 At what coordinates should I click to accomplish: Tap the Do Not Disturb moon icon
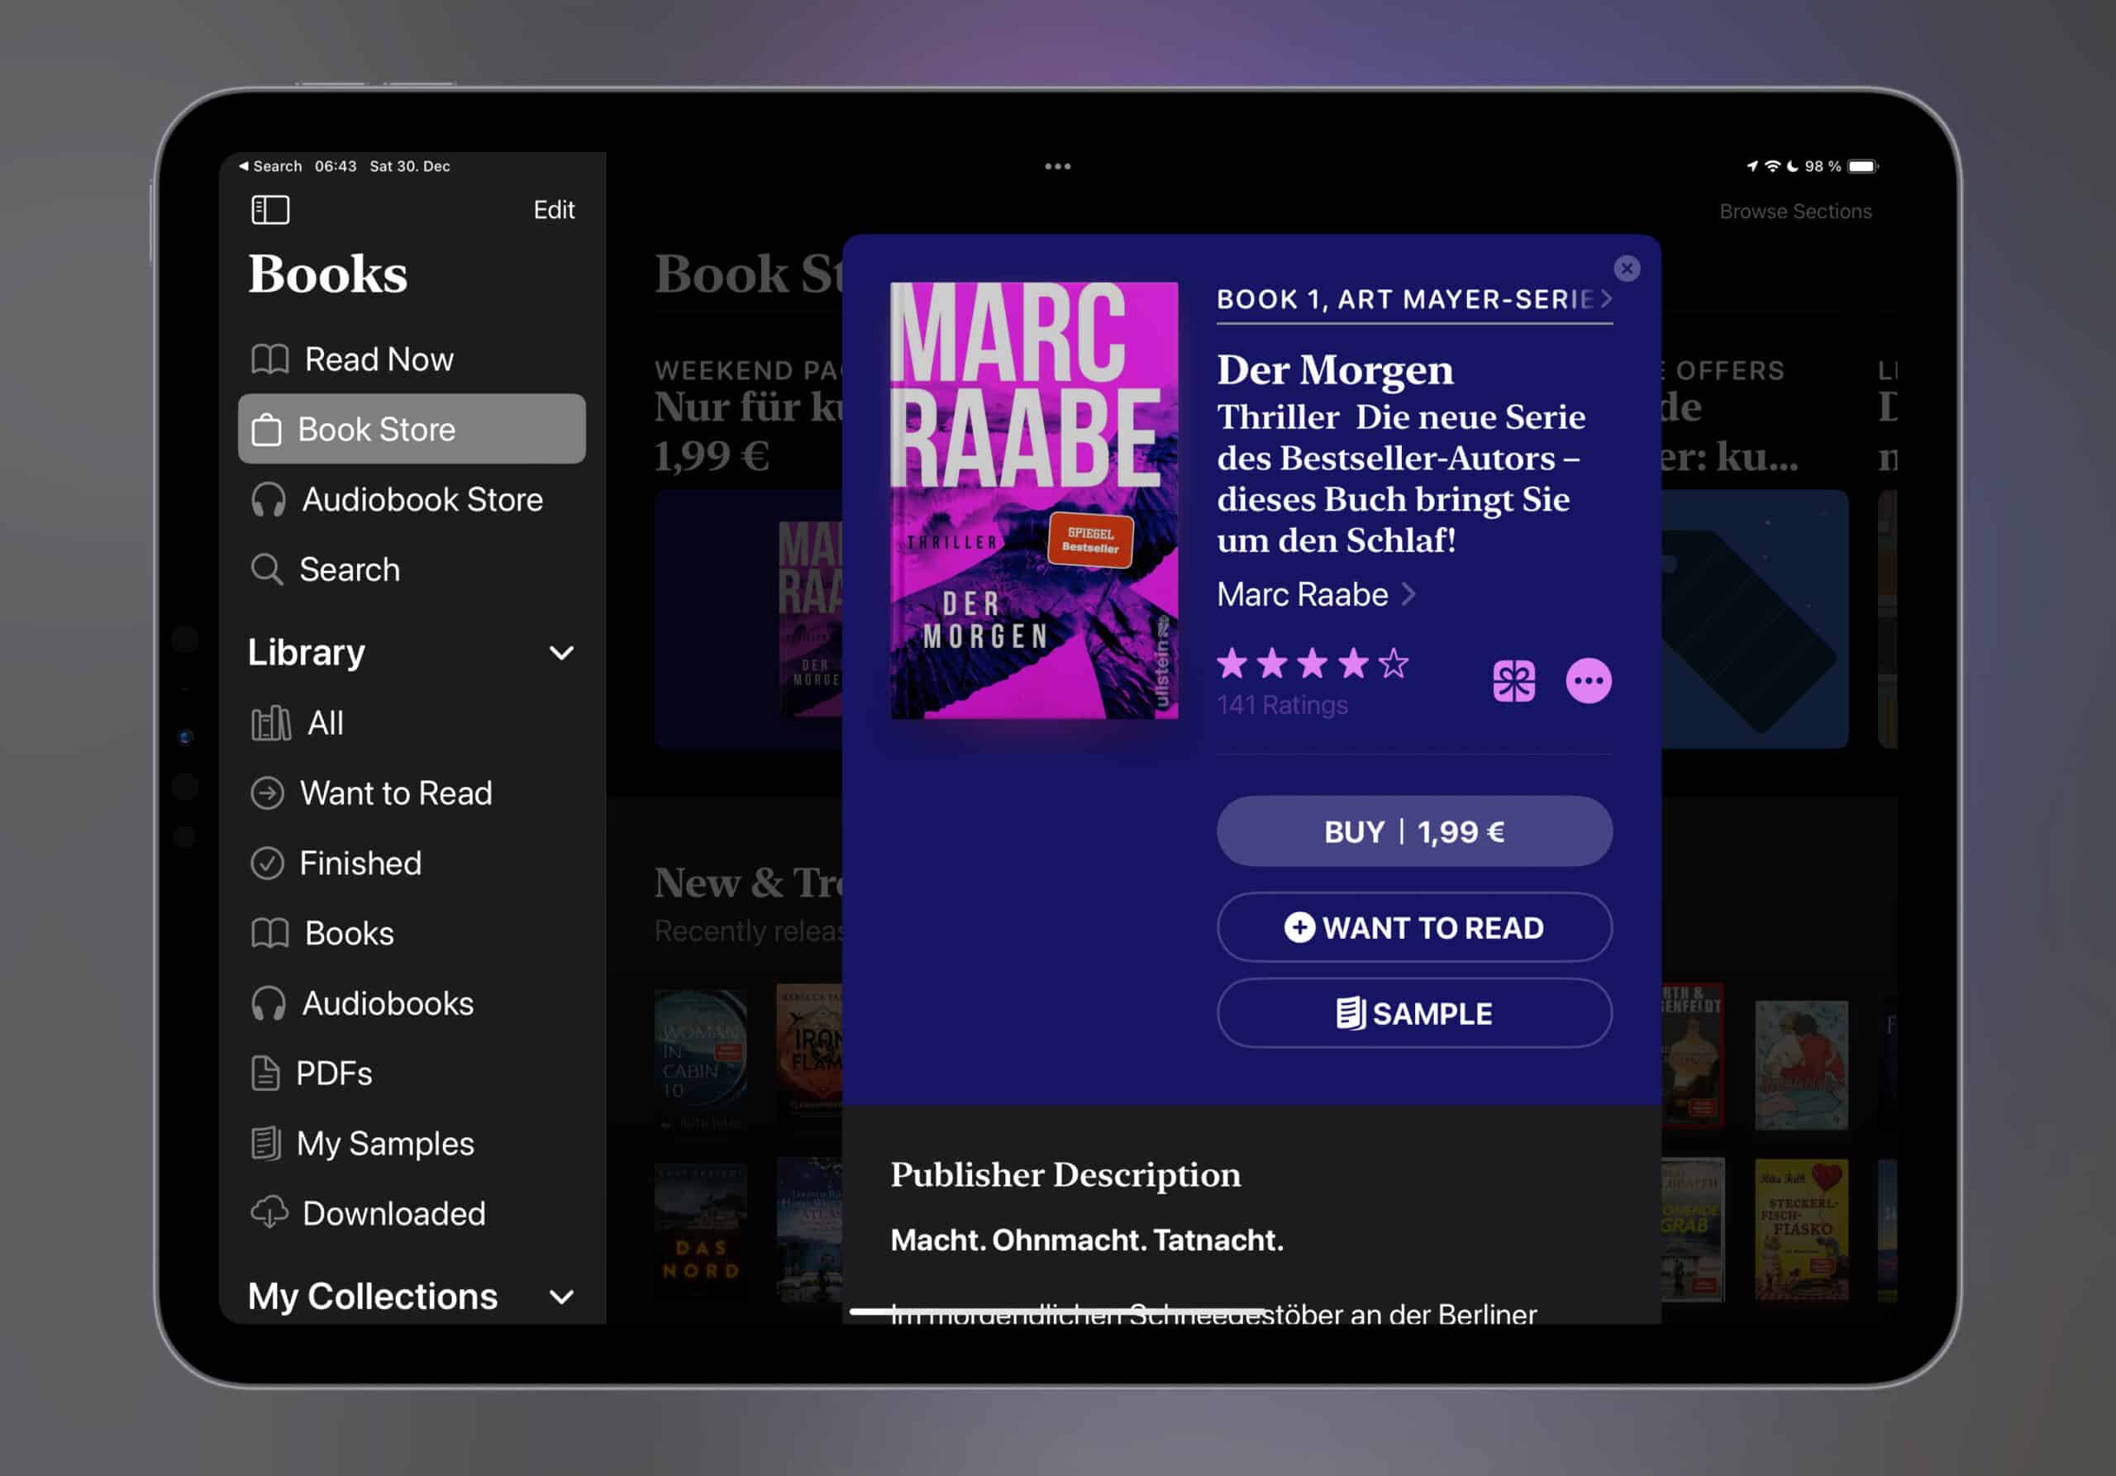[x=1793, y=166]
